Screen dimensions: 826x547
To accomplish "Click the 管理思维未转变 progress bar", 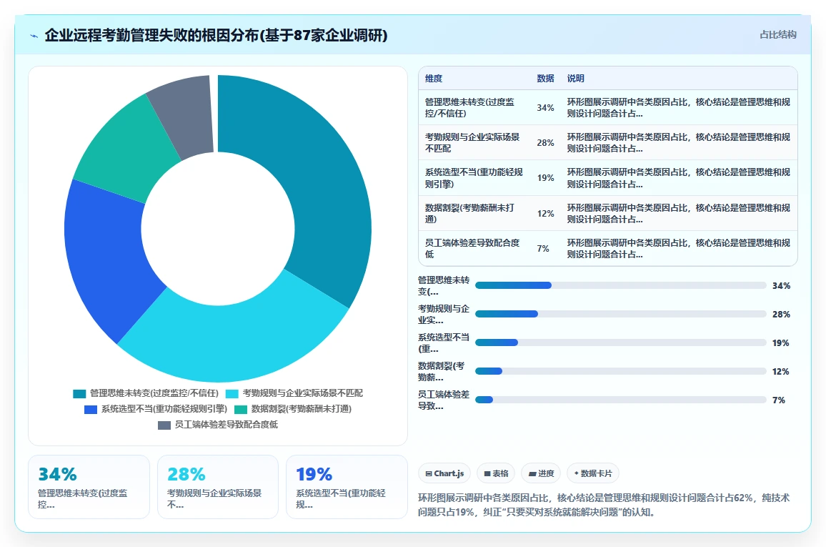I will tap(620, 285).
